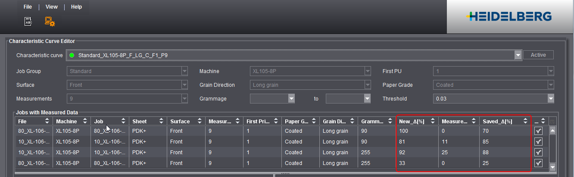
Task: Click the Grammage 255 cell in New_Δ 92 row
Action: point(377,153)
